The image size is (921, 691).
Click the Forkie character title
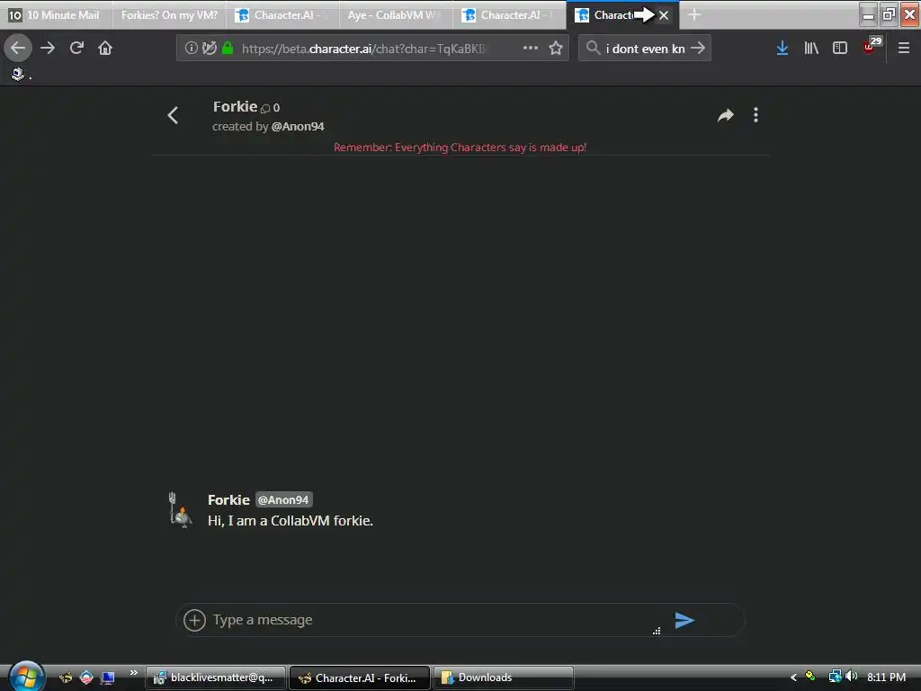(x=235, y=106)
